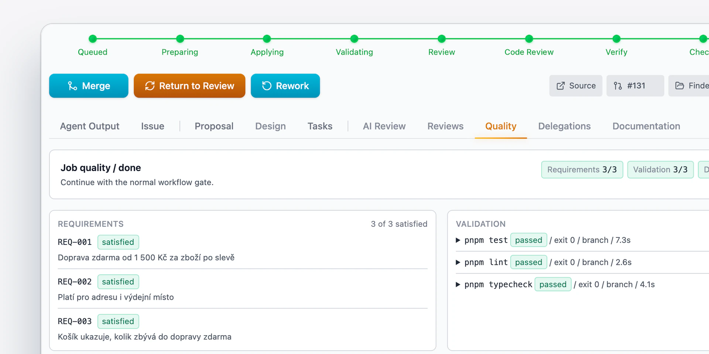
Task: Click the Applying step dot
Action: click(x=267, y=39)
